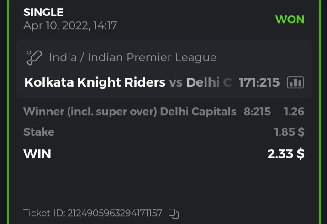Click the 1.26 odds value
Viewport: 327px width, 224px height.
coord(294,112)
